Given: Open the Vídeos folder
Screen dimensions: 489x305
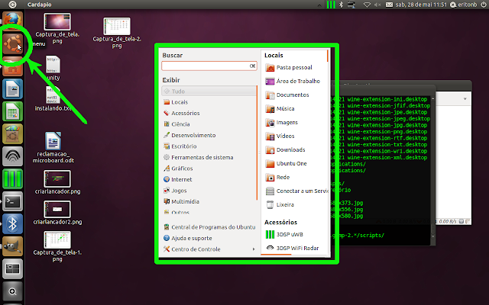Looking at the screenshot, I should pos(295,136).
